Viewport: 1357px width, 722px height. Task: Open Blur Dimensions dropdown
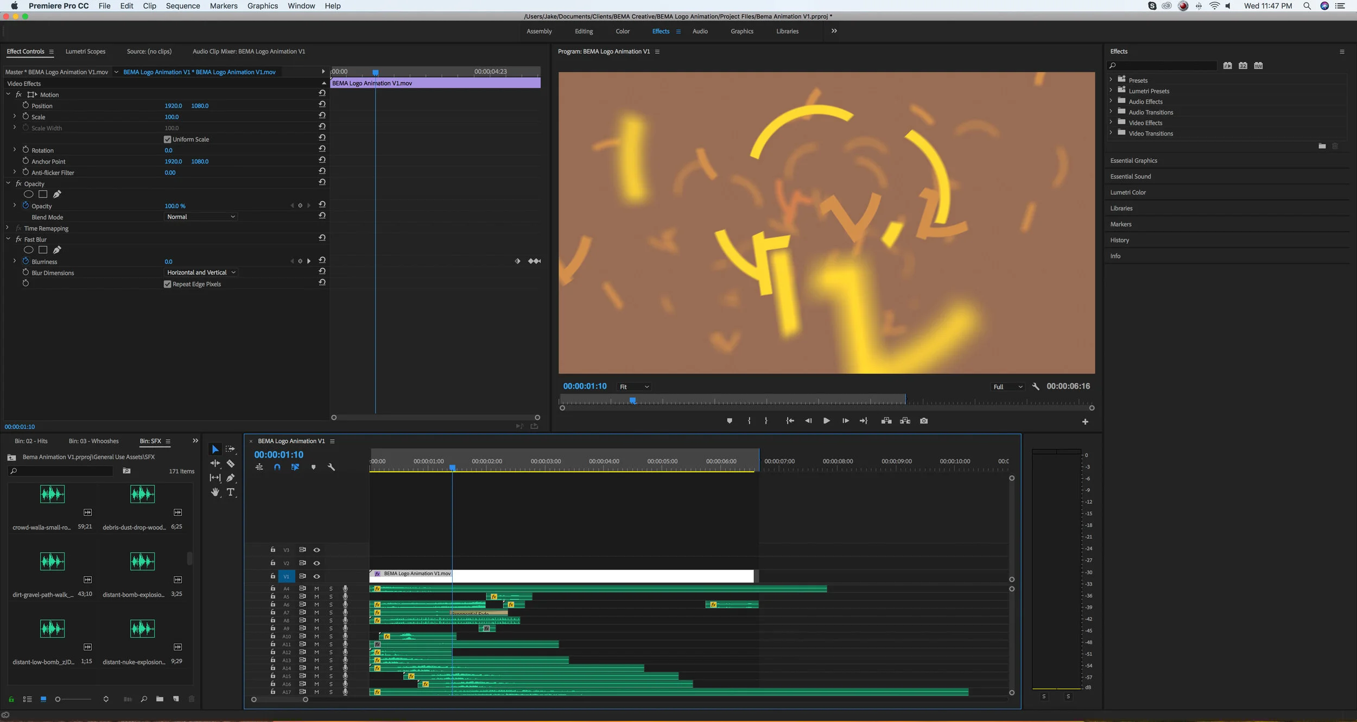[201, 273]
